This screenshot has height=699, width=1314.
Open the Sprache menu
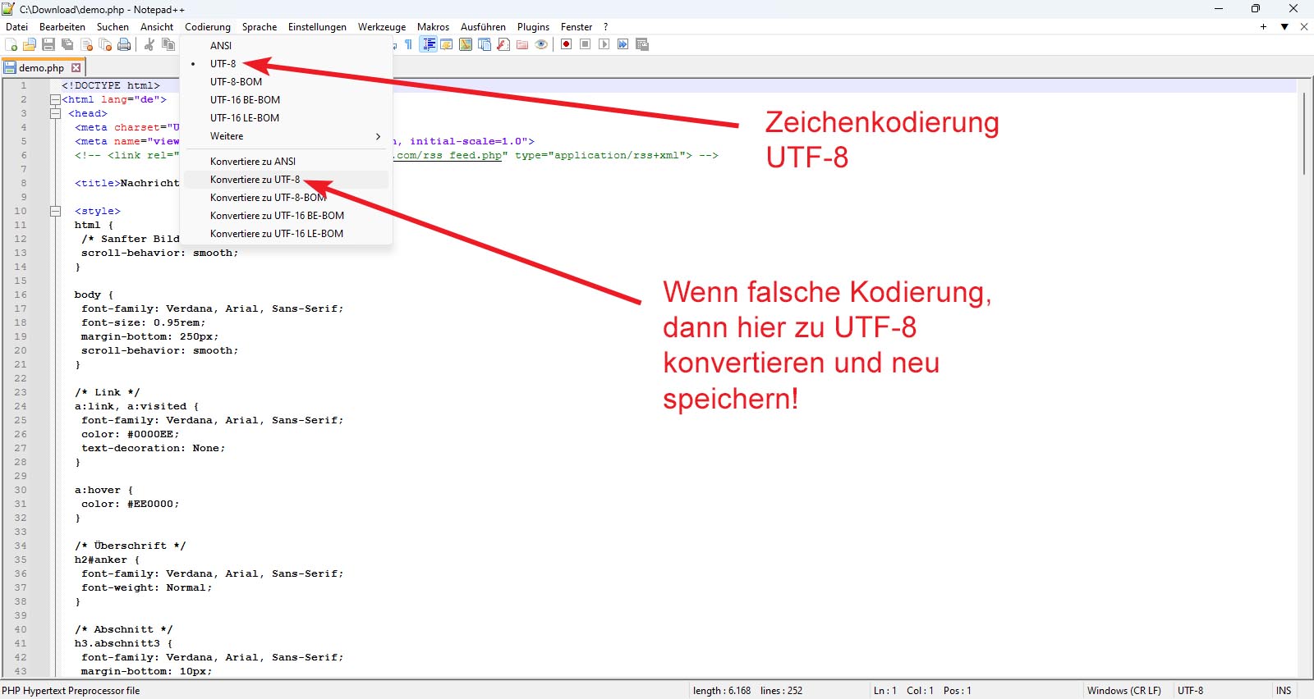[259, 27]
